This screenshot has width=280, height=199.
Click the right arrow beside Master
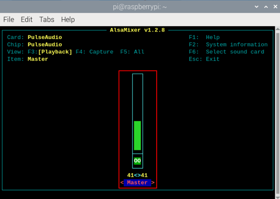pyautogui.click(x=153, y=183)
